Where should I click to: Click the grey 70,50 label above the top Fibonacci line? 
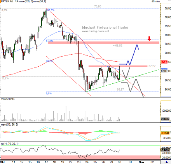[98, 7]
